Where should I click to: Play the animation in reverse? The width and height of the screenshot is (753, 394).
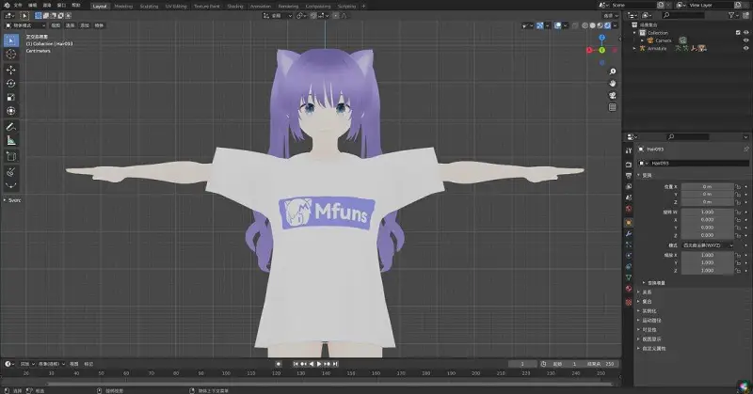coord(312,364)
